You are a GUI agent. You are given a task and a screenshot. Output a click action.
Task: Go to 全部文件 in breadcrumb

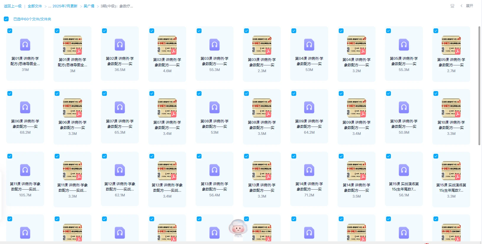[x=35, y=6]
